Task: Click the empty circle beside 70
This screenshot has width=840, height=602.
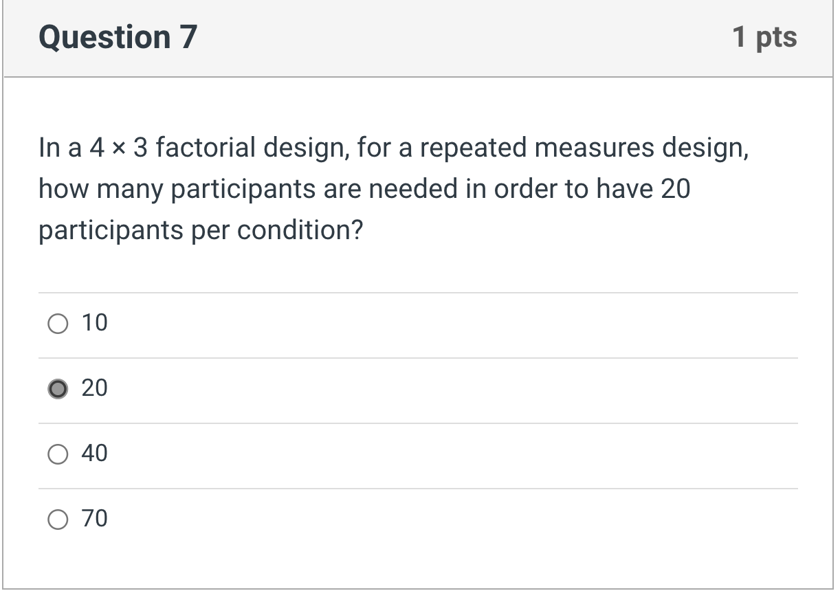Action: pyautogui.click(x=58, y=518)
